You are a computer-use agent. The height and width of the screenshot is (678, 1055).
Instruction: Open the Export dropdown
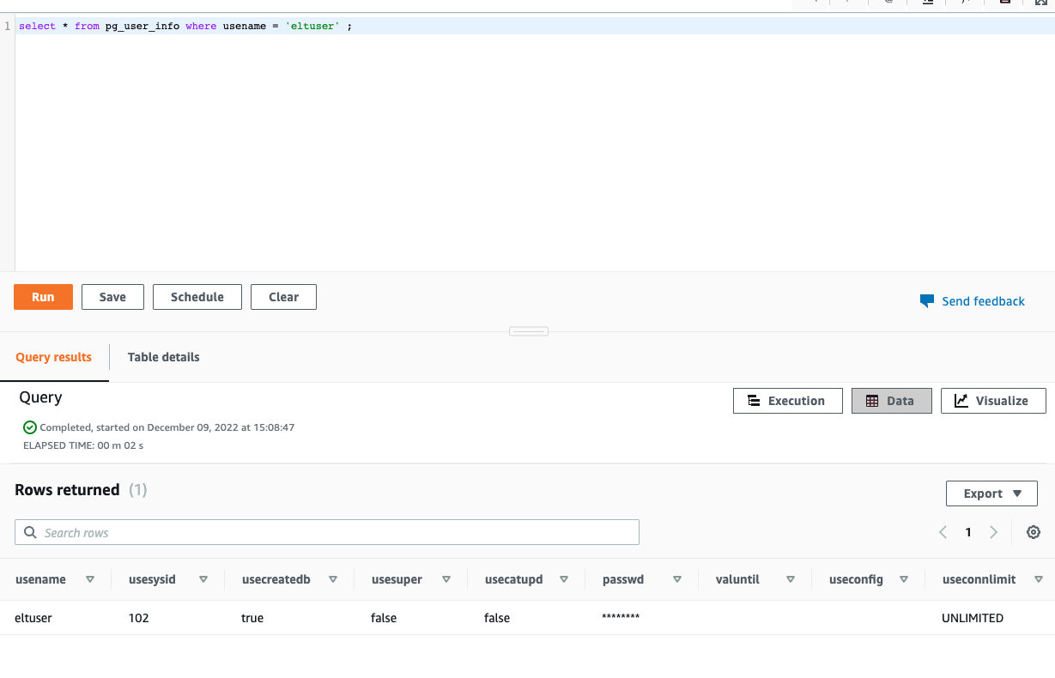pyautogui.click(x=991, y=493)
